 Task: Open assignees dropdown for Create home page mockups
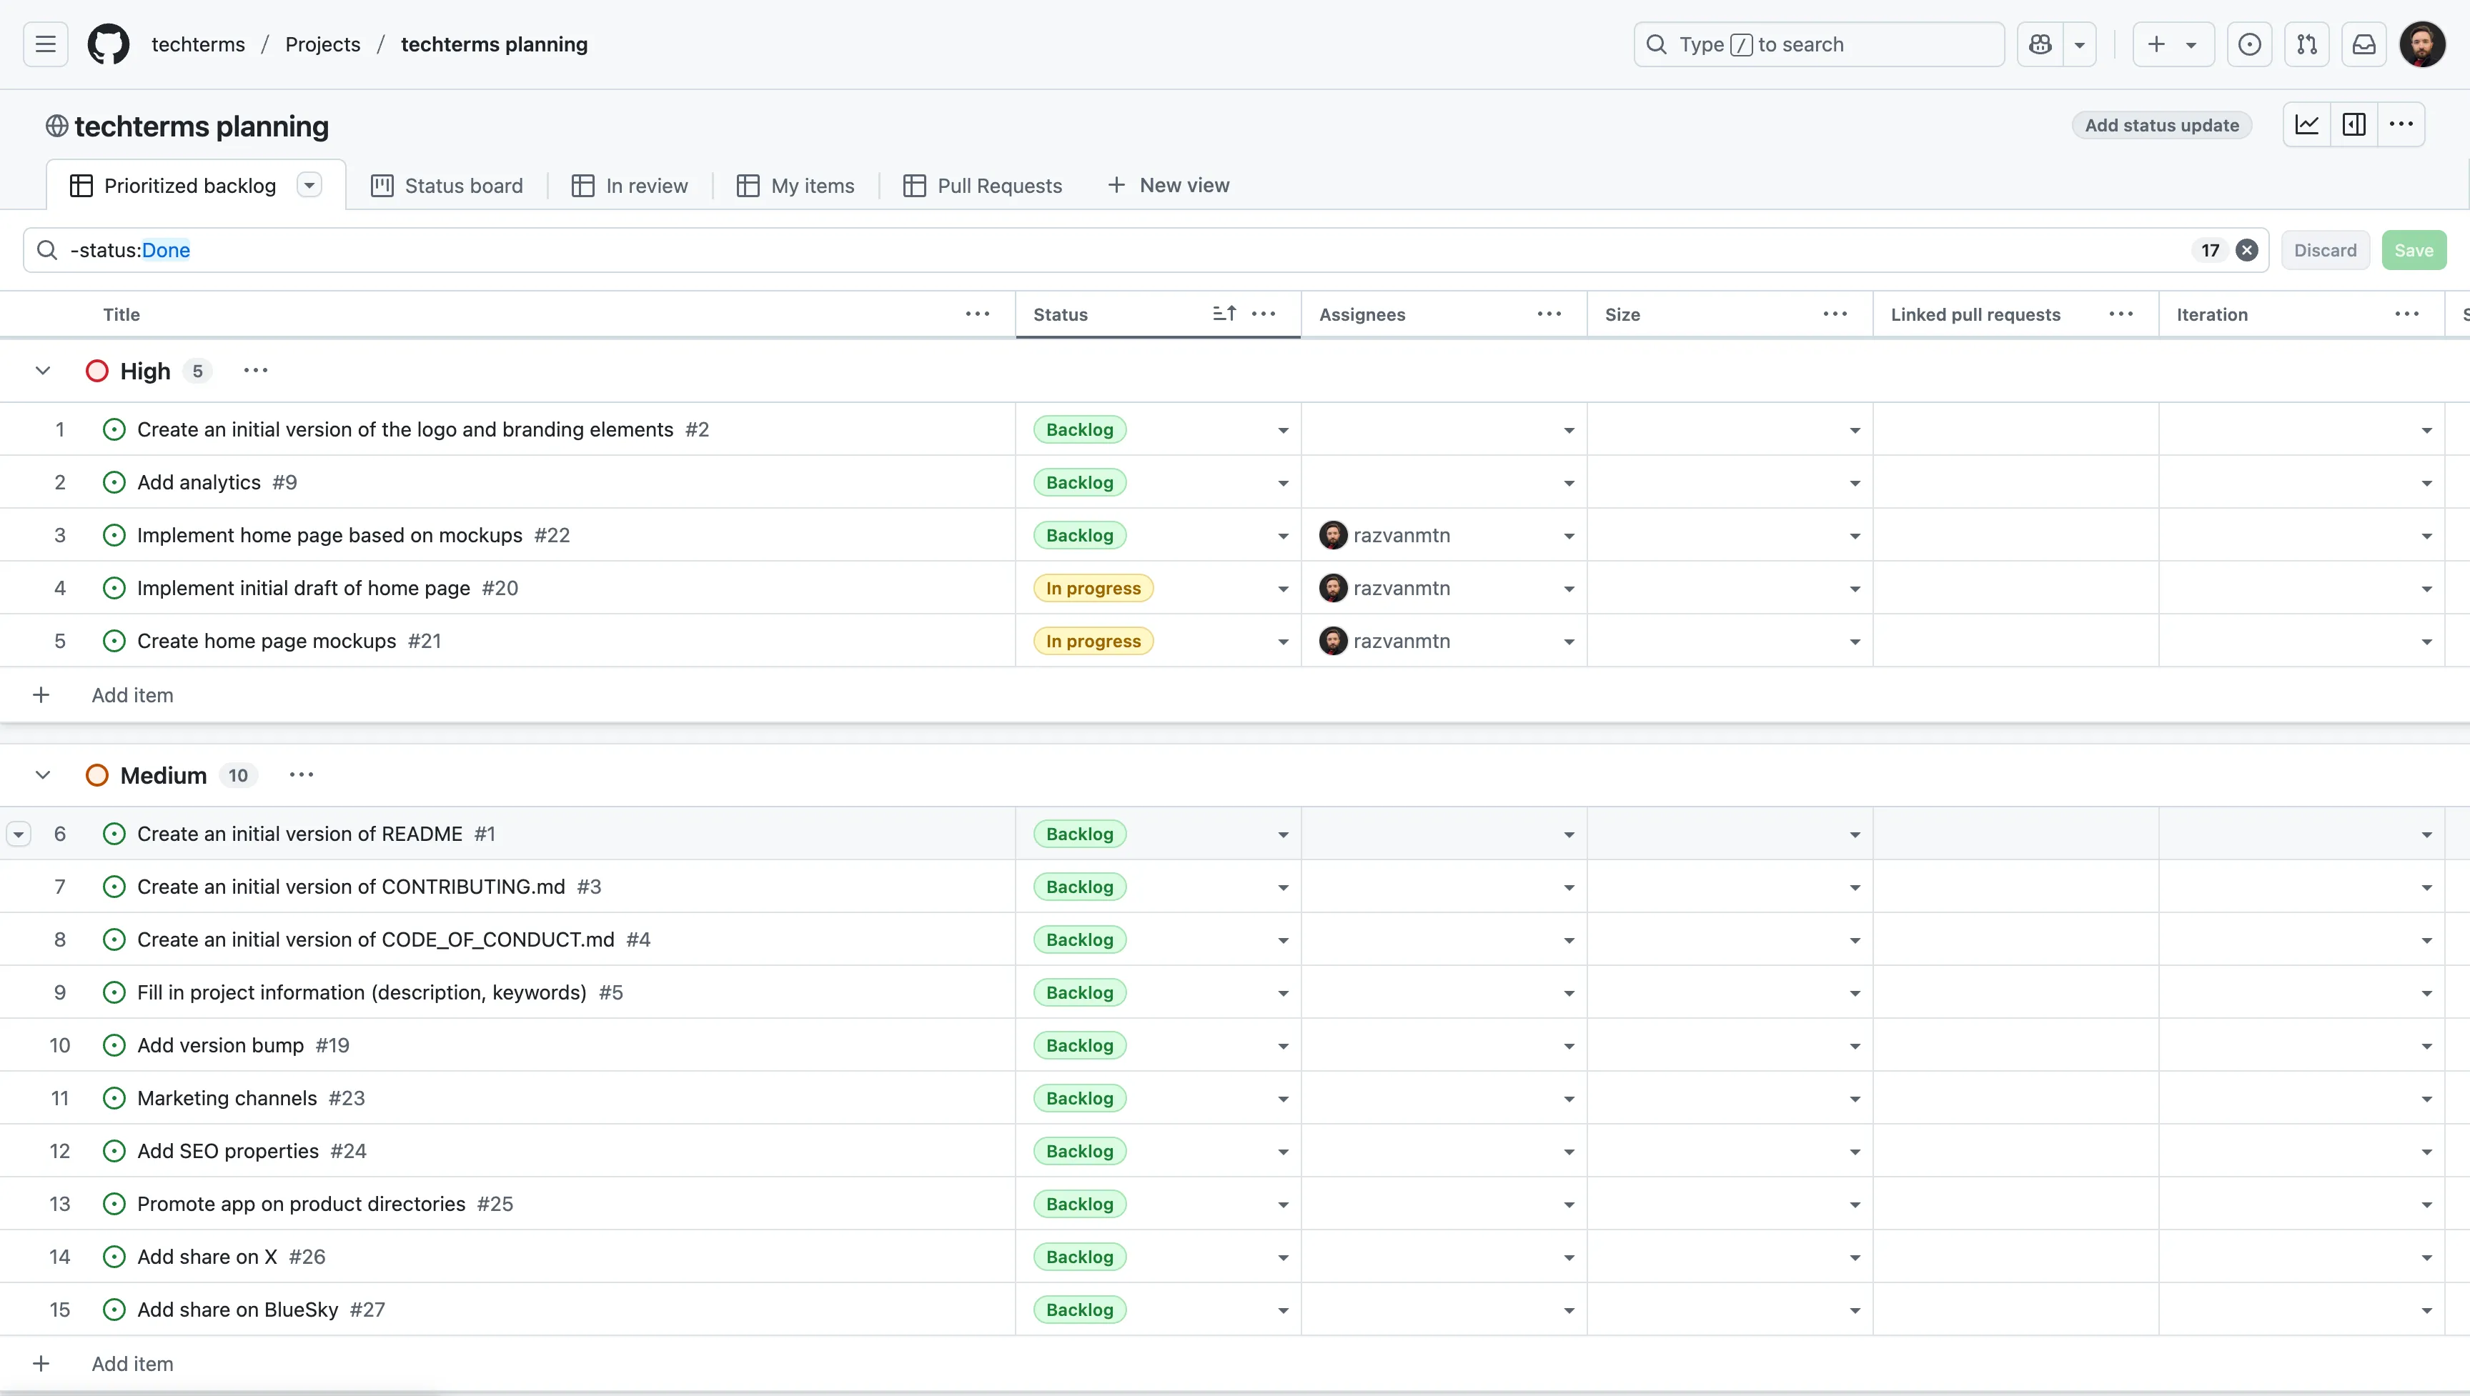click(x=1569, y=642)
